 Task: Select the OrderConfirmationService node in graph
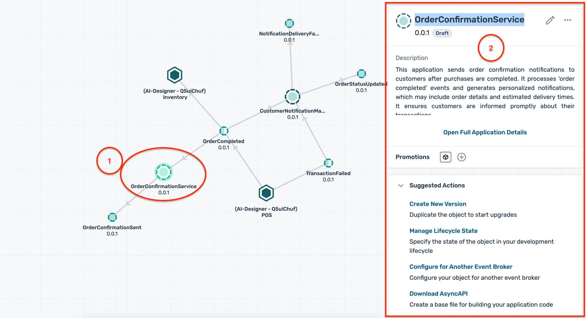[164, 172]
